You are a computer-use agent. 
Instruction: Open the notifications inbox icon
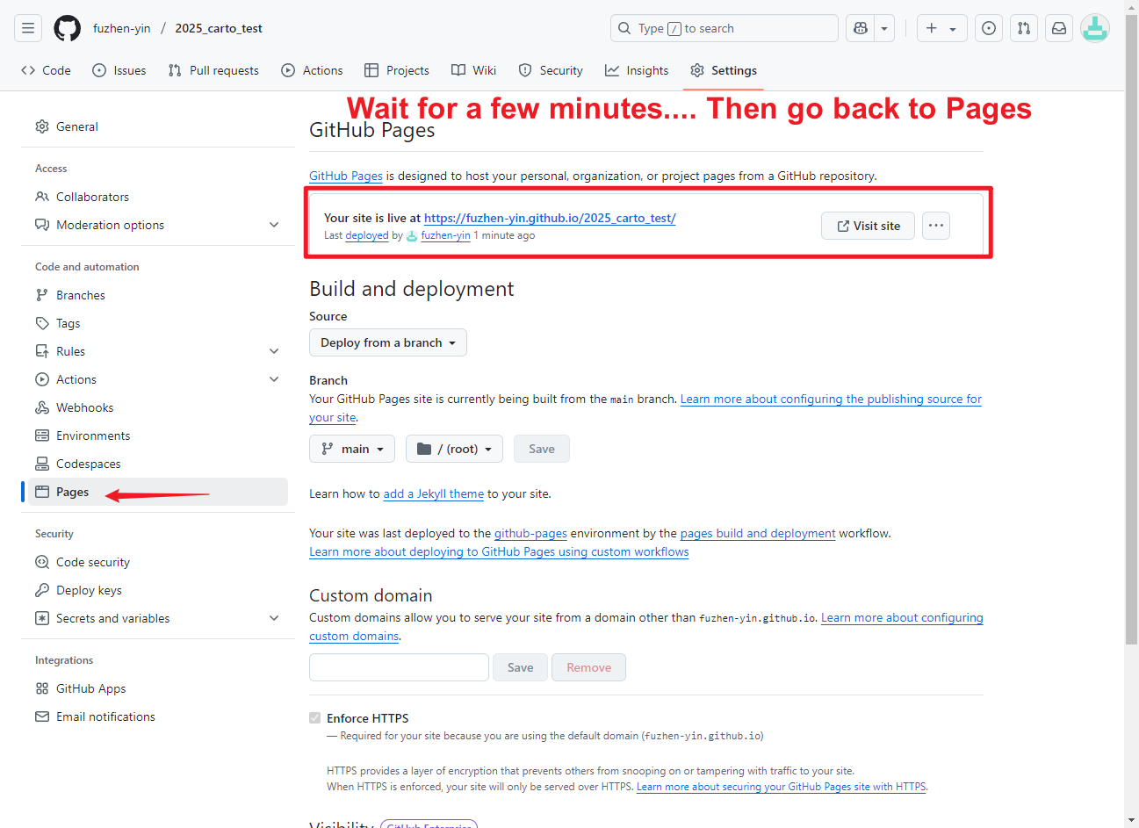click(x=1059, y=28)
